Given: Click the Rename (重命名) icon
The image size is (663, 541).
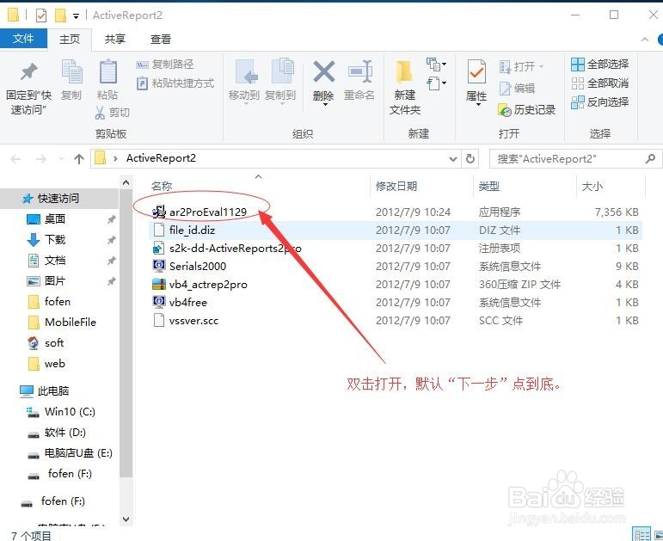Looking at the screenshot, I should (x=359, y=71).
